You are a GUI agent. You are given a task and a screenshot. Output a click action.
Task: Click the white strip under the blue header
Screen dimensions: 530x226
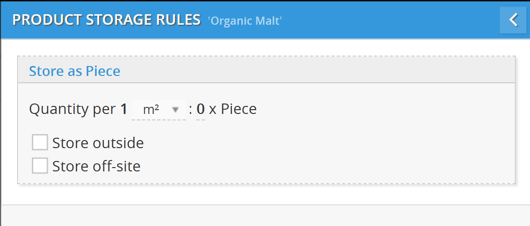pyautogui.click(x=265, y=47)
